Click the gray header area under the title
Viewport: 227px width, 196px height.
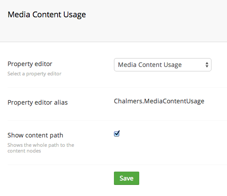[x=113, y=32]
